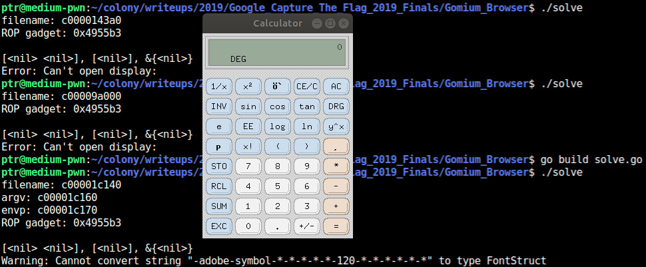Toggle sign with the +/- key
Image resolution: width=646 pixels, height=267 pixels.
(x=307, y=226)
